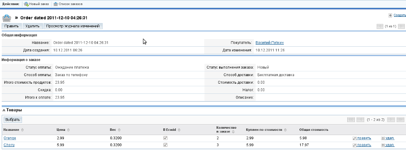Click the large order basket icon
The image size is (406, 154).
coord(7,18)
